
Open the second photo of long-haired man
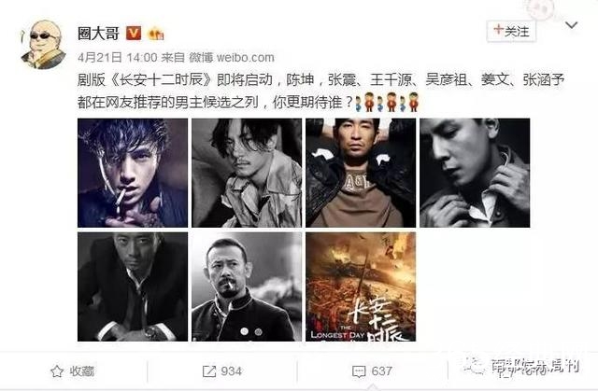click(247, 173)
